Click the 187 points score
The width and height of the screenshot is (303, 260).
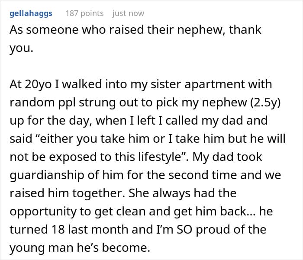[84, 13]
